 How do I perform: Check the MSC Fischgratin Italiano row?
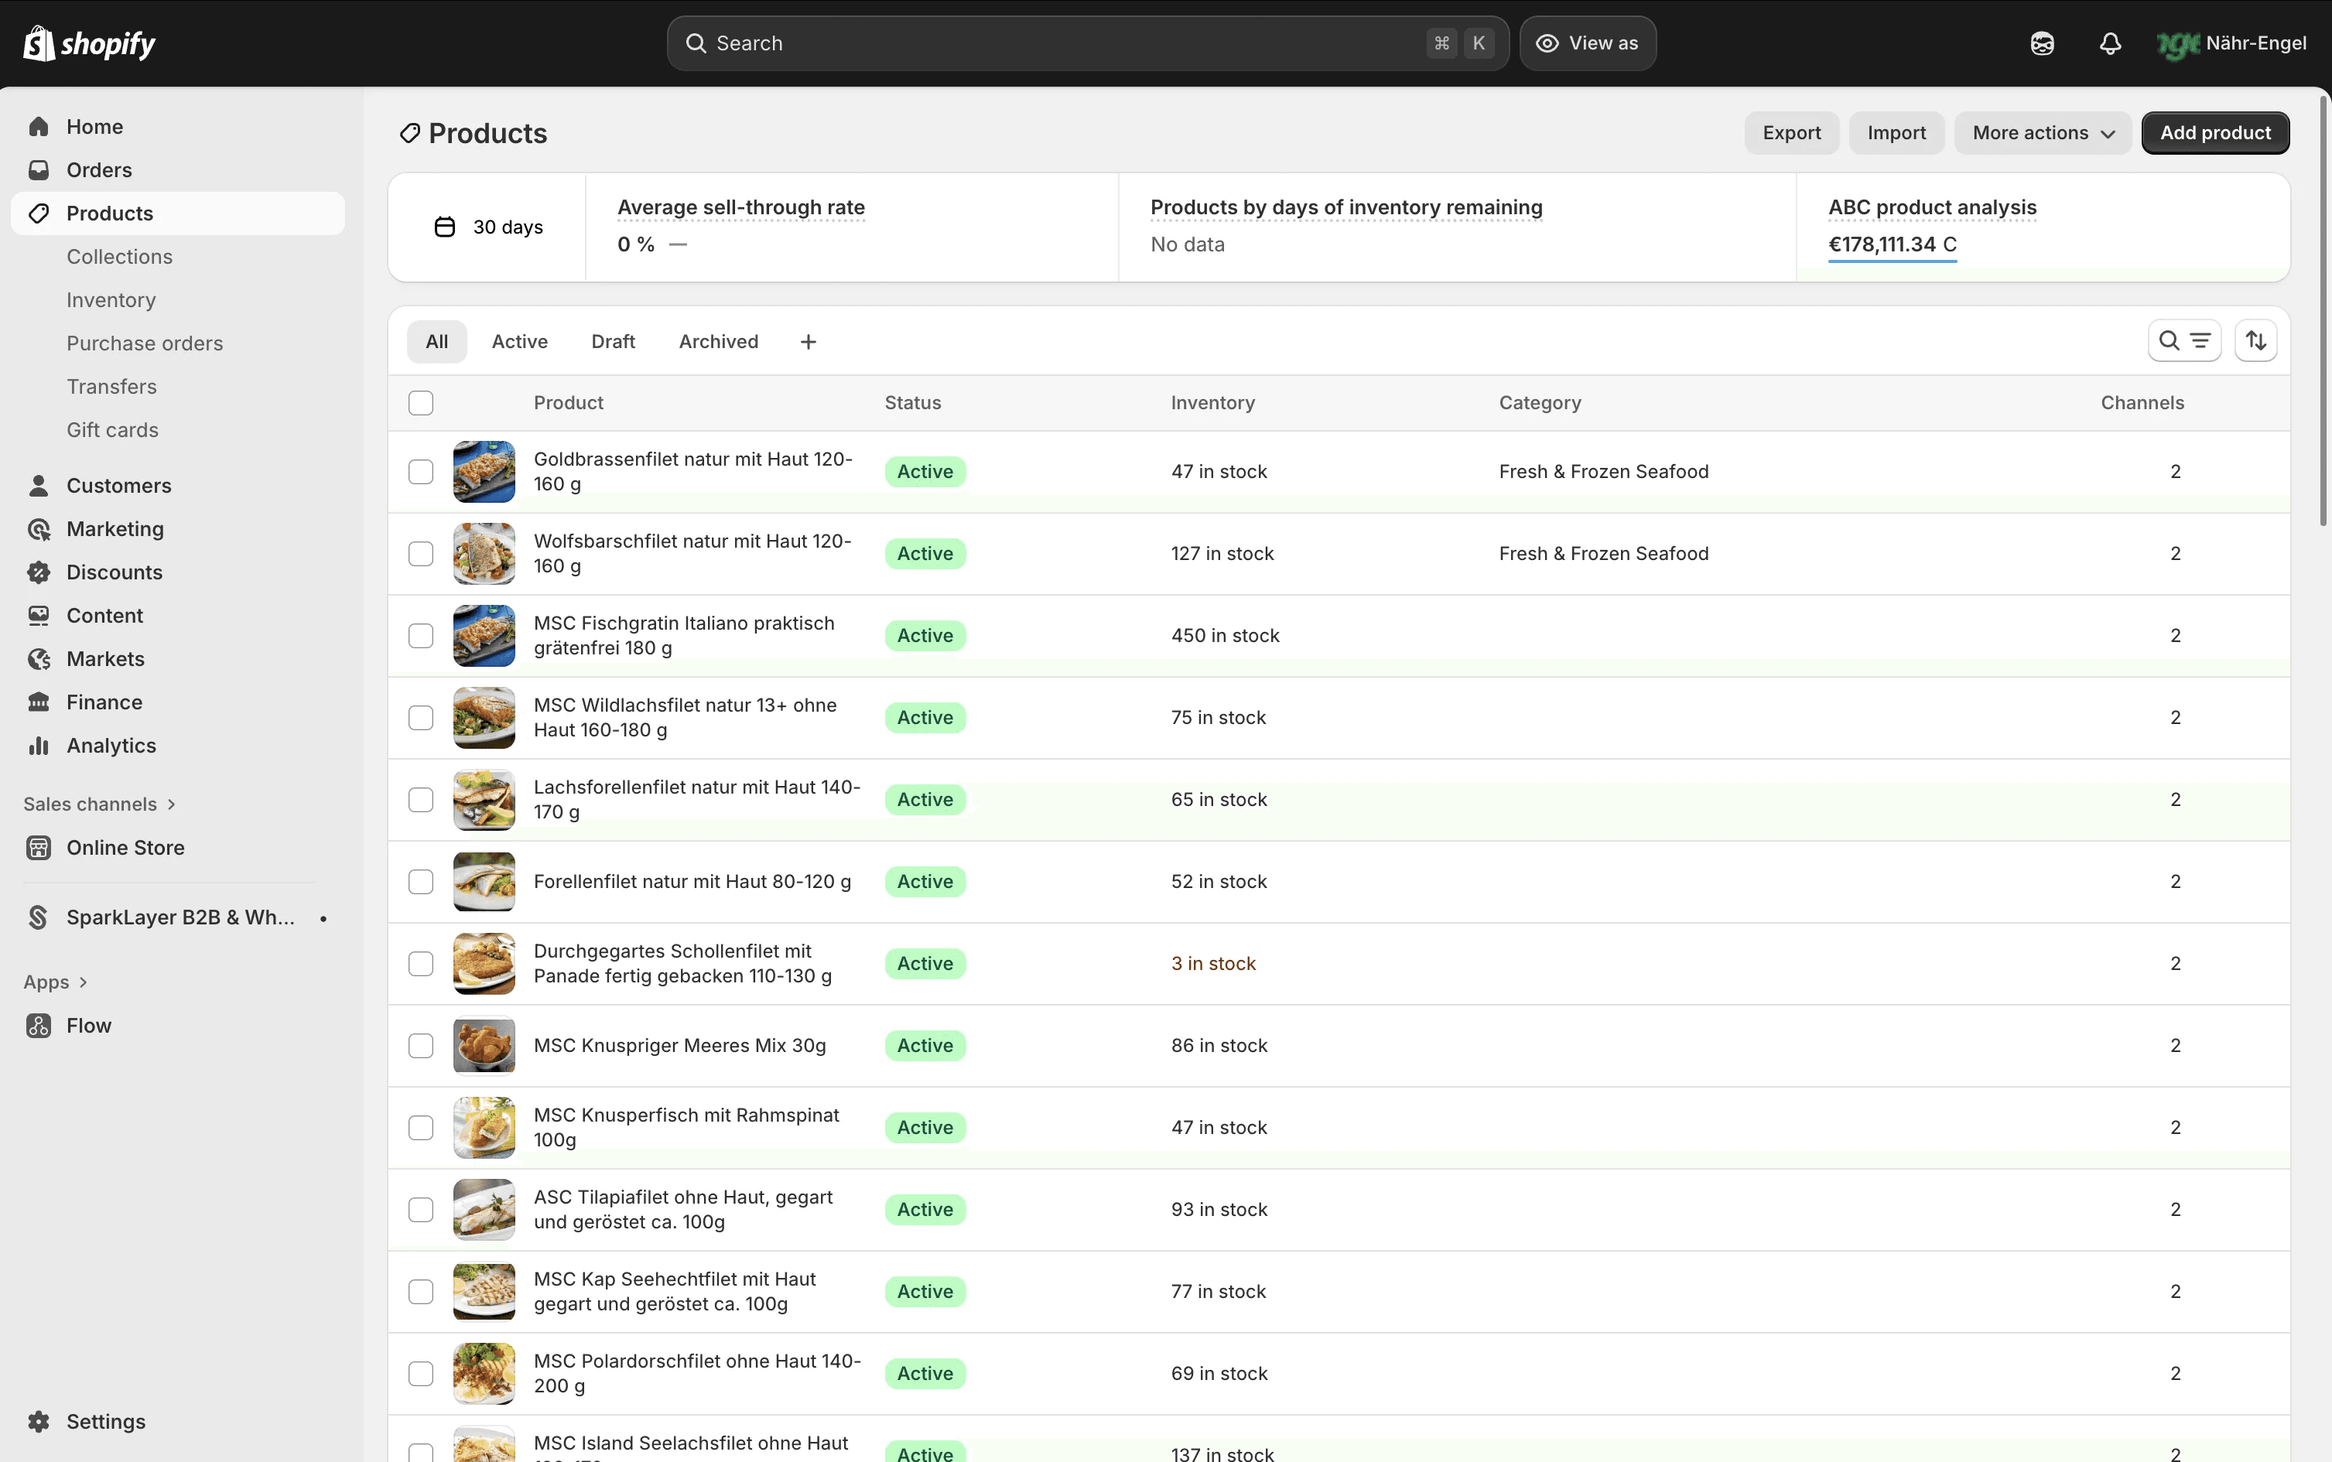pyautogui.click(x=421, y=636)
